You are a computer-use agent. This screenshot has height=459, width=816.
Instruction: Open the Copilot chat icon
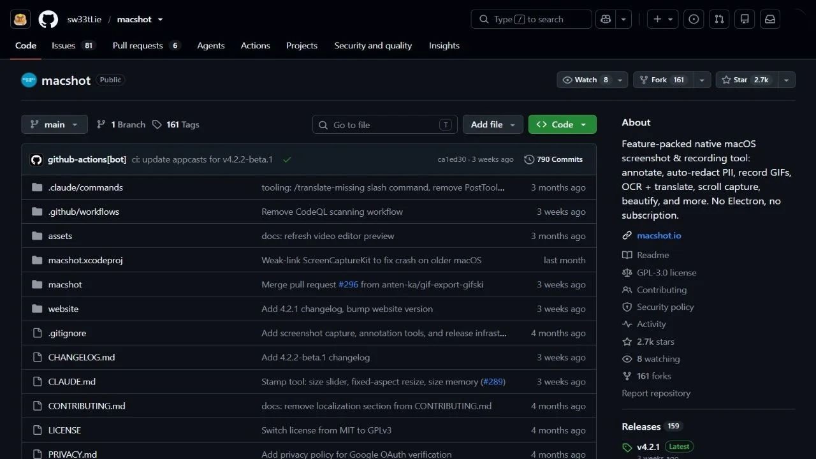(x=606, y=19)
